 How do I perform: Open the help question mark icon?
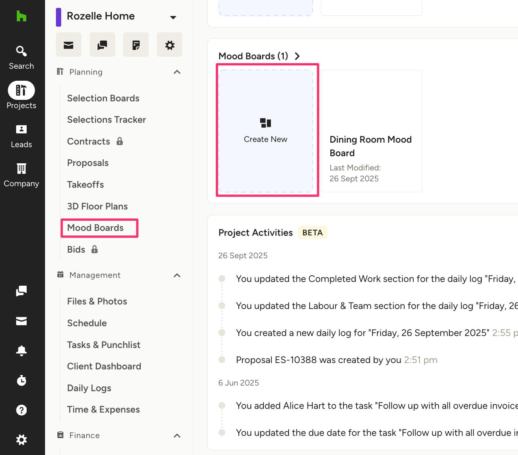(x=21, y=410)
